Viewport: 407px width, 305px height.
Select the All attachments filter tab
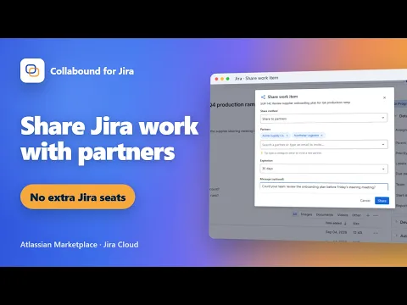click(295, 214)
